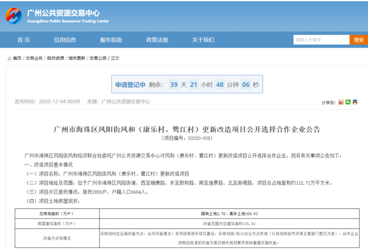Click the 总用地面积 table cell
This screenshot has height=250, width=368.
pyautogui.click(x=57, y=214)
